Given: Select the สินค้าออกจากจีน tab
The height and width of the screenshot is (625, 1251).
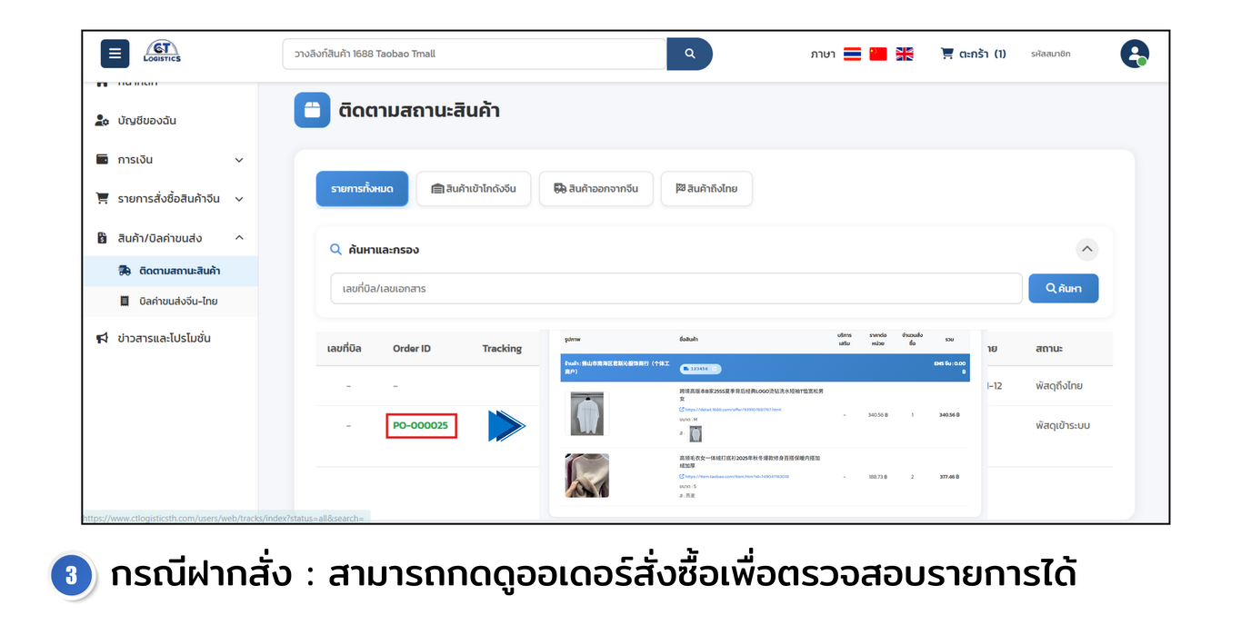Looking at the screenshot, I should pyautogui.click(x=595, y=189).
